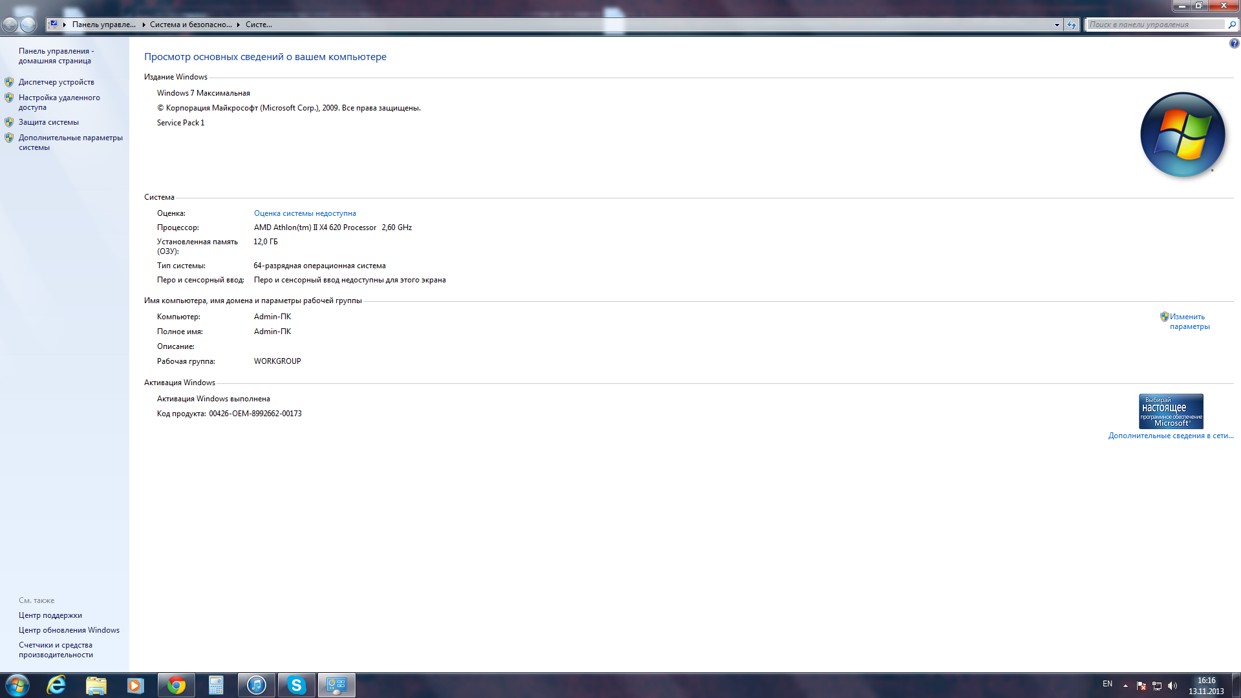Click the volume speaker tray icon
This screenshot has height=698, width=1241.
[1172, 686]
